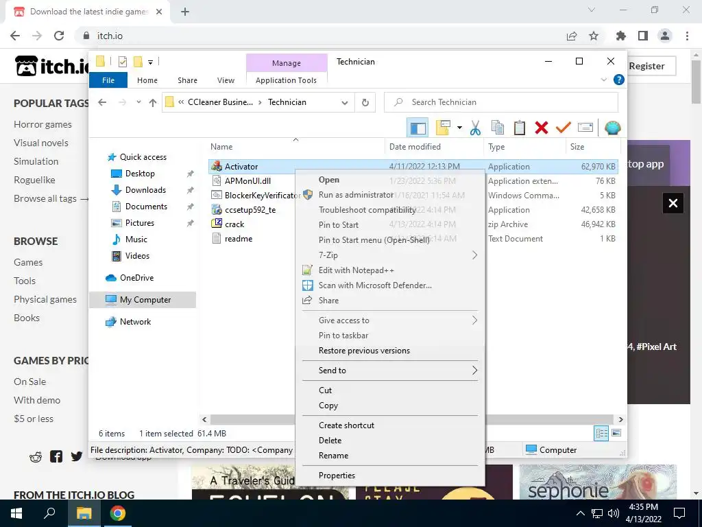The width and height of the screenshot is (702, 527).
Task: Open OneDrive in the navigation pane
Action: click(136, 278)
